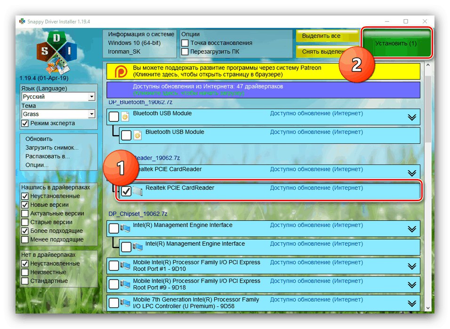Select LPC Controller 9D58 driver checkbox

(113, 303)
